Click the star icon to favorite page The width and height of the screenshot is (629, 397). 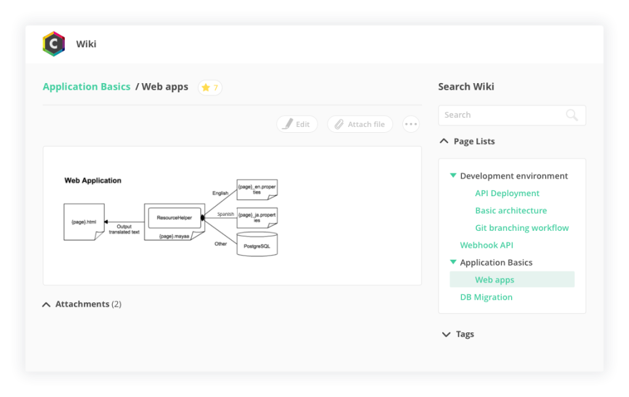206,87
